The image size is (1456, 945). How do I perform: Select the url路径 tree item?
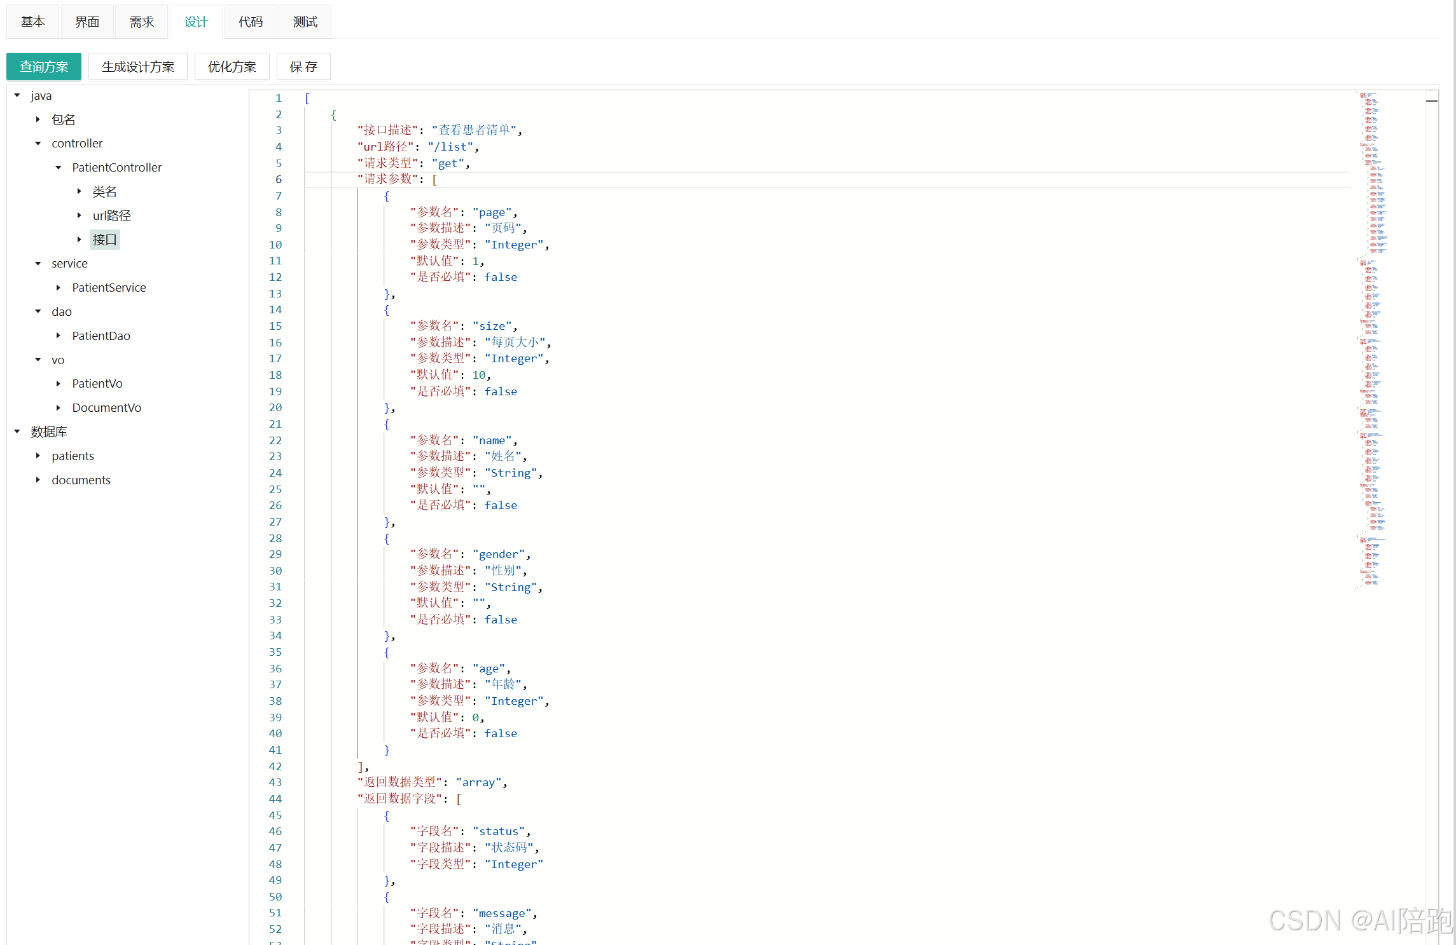pos(111,215)
